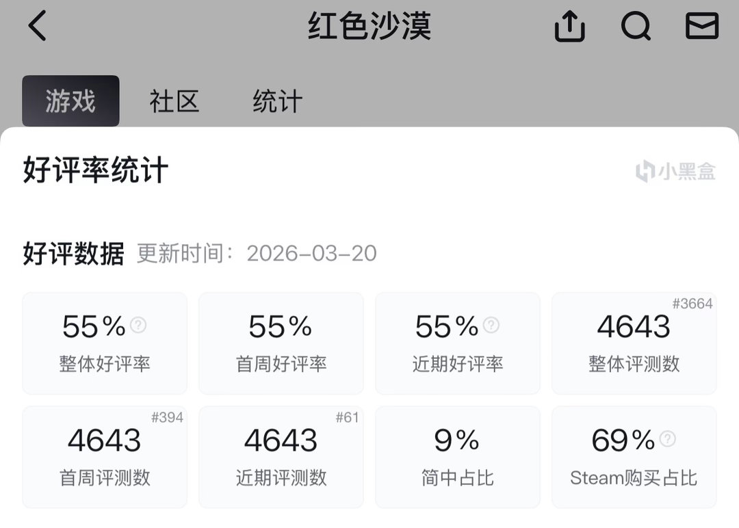
Task: Tap the update date 2026-03-20
Action: 311,253
